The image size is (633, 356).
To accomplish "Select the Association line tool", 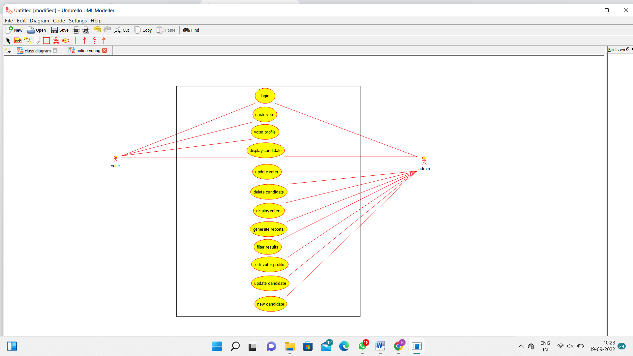I will pyautogui.click(x=75, y=41).
